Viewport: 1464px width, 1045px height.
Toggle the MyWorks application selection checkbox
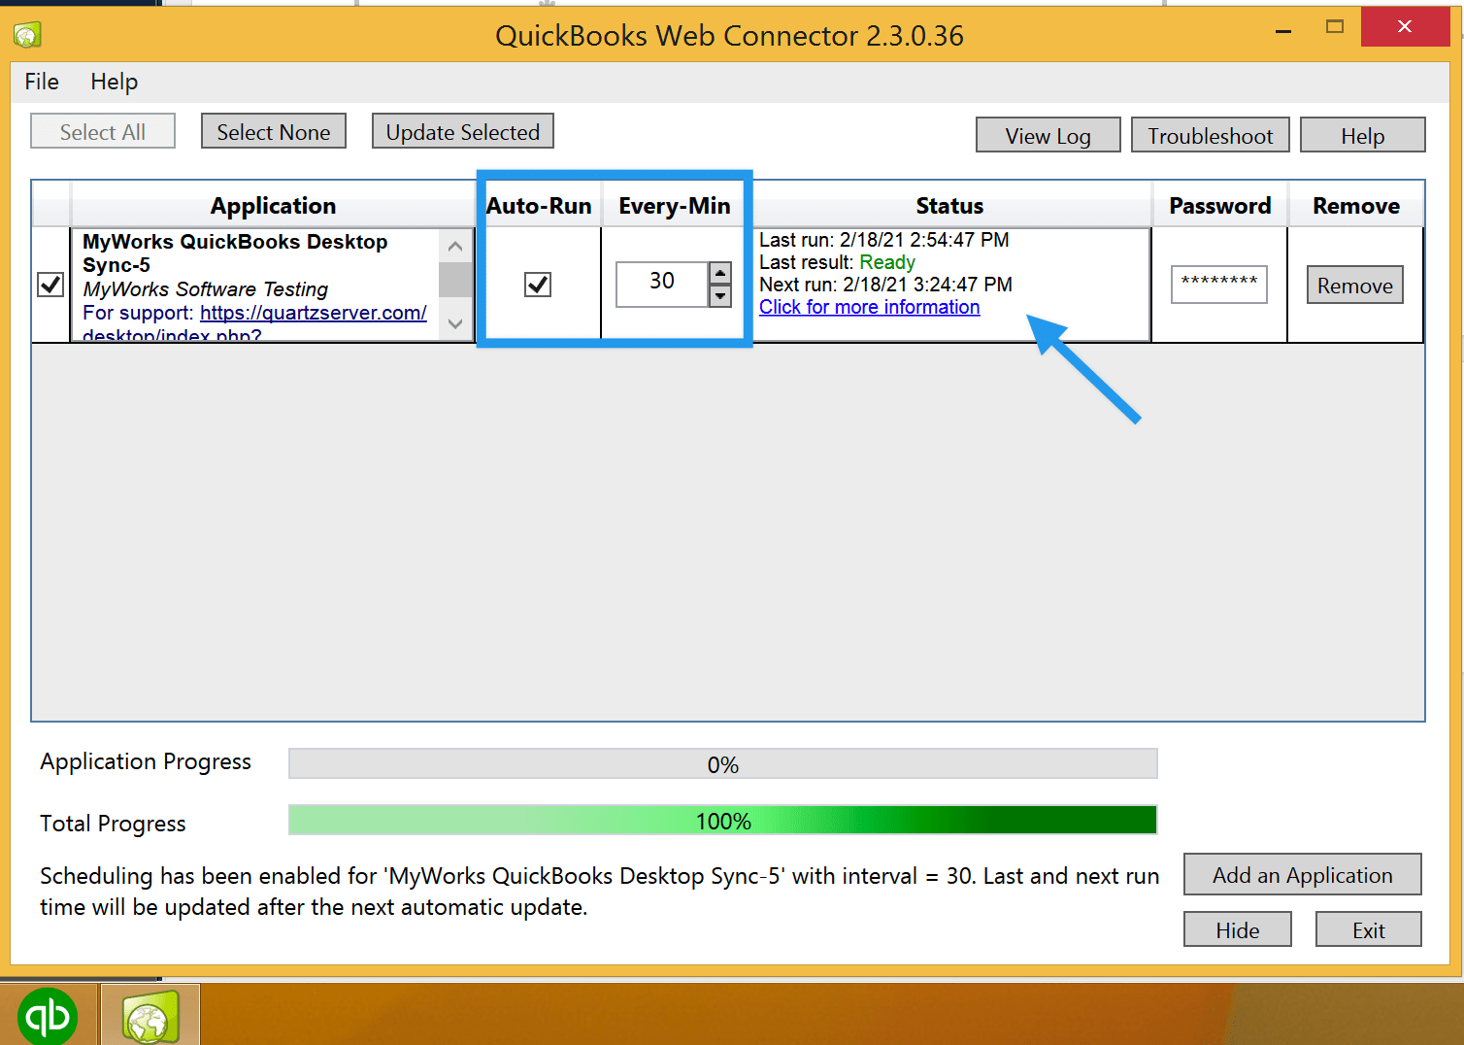pyautogui.click(x=50, y=285)
